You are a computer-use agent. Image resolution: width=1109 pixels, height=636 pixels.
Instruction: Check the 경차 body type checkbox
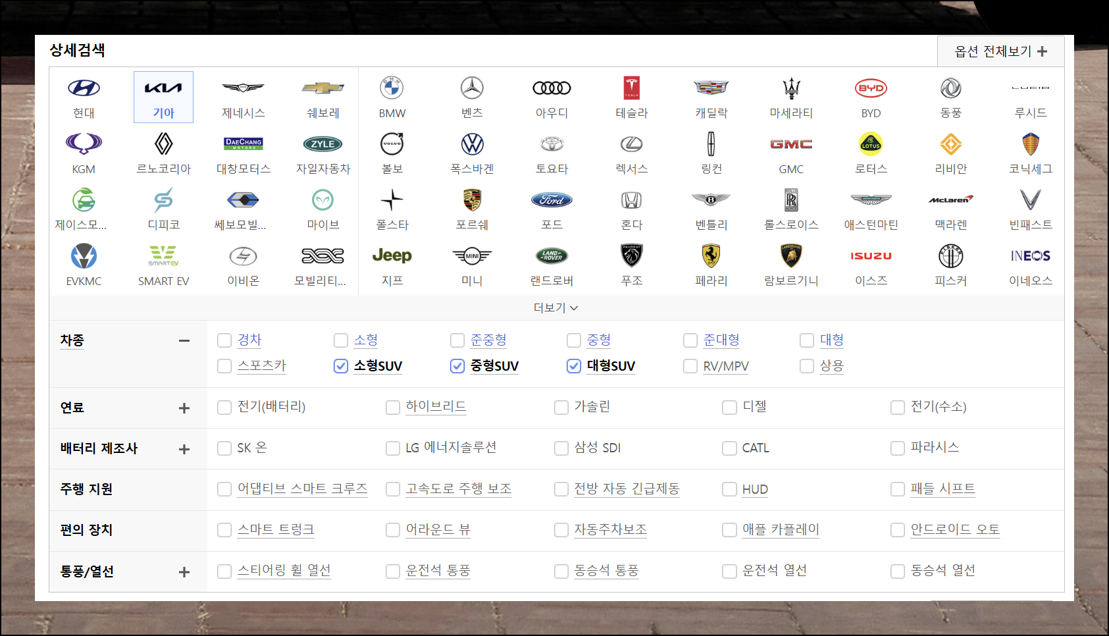pyautogui.click(x=224, y=340)
